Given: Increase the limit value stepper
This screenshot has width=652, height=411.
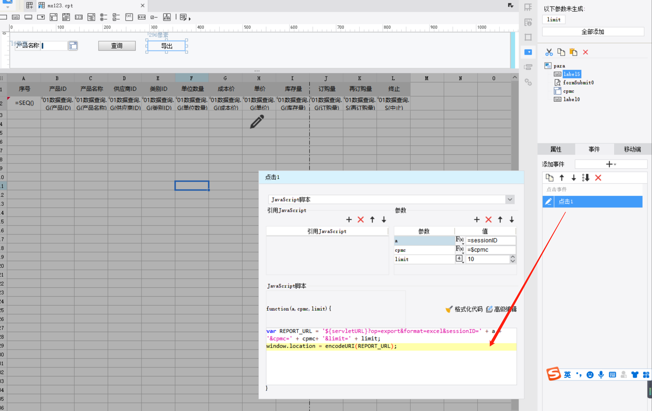Looking at the screenshot, I should (x=513, y=257).
